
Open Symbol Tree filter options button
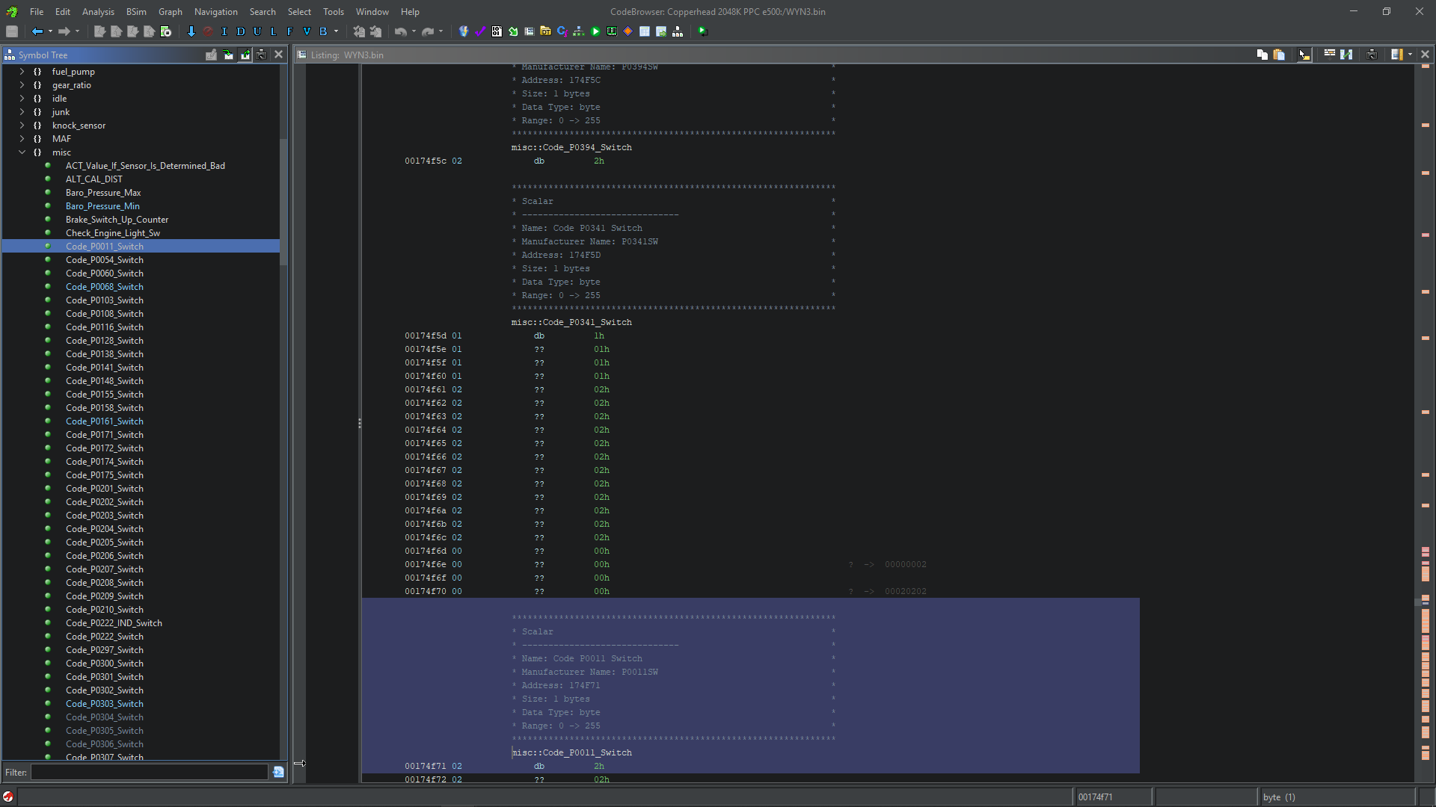(x=278, y=772)
